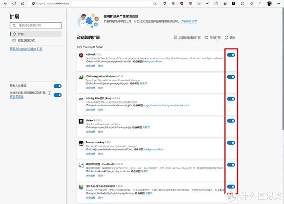
Task: Open the Infinity extension icon in the toolbar
Action: click(x=208, y=3)
